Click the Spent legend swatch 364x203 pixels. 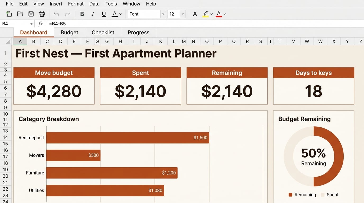(x=322, y=195)
